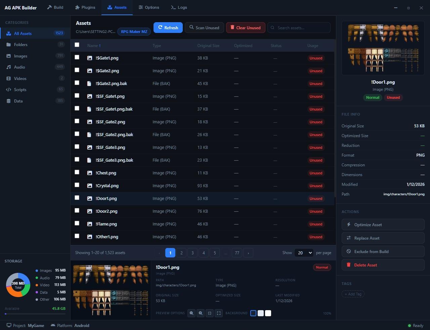Click file icon of !$Gate2.png.bak
Viewport: 430px width, 330px height.
(x=89, y=83)
